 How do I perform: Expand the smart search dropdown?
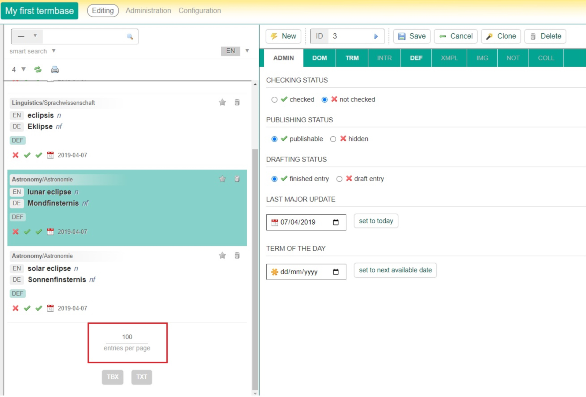[x=53, y=51]
